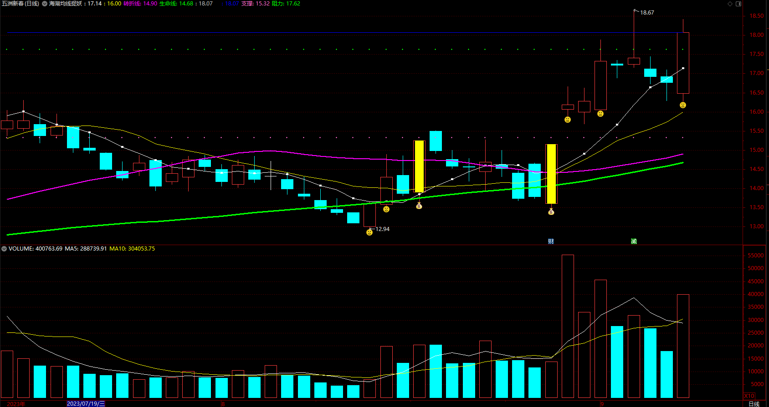Image resolution: width=769 pixels, height=407 pixels.
Task: Click the 10000 volume axis label
Action: (x=756, y=372)
